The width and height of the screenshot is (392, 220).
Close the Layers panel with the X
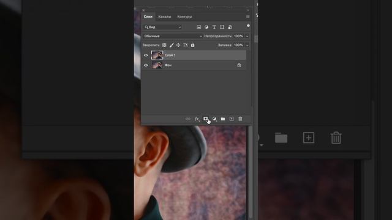143,10
